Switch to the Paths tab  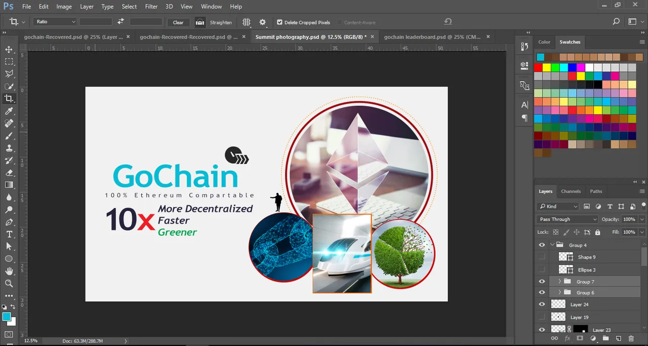[x=596, y=191]
